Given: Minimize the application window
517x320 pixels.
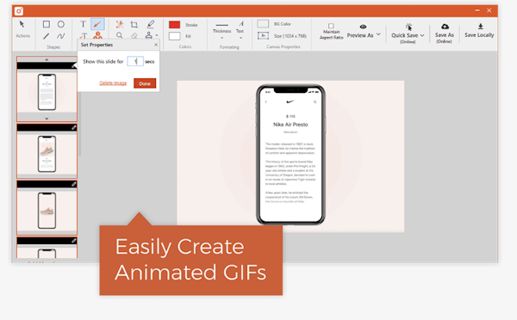Looking at the screenshot, I should [477, 10].
